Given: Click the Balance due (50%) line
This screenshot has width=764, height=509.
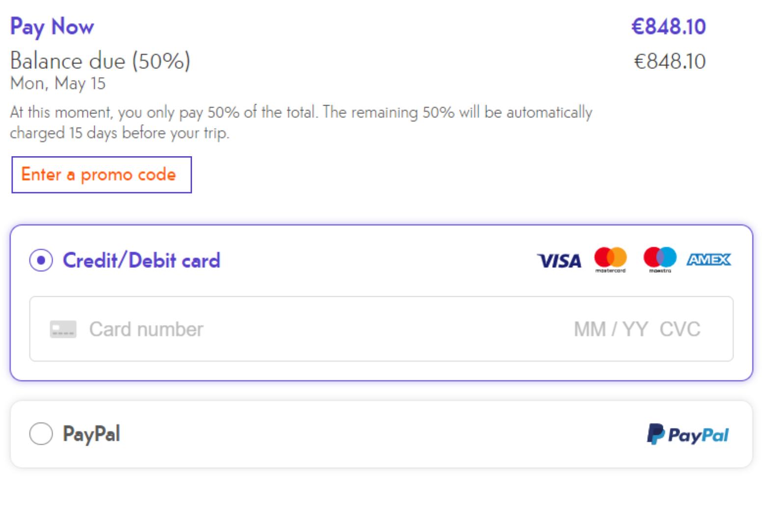Looking at the screenshot, I should click(100, 61).
